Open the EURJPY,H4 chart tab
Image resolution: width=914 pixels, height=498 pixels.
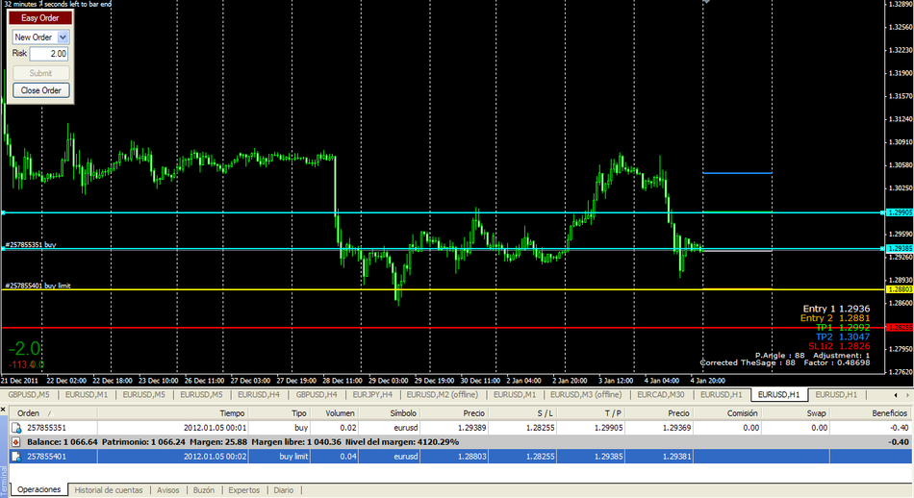click(x=373, y=394)
